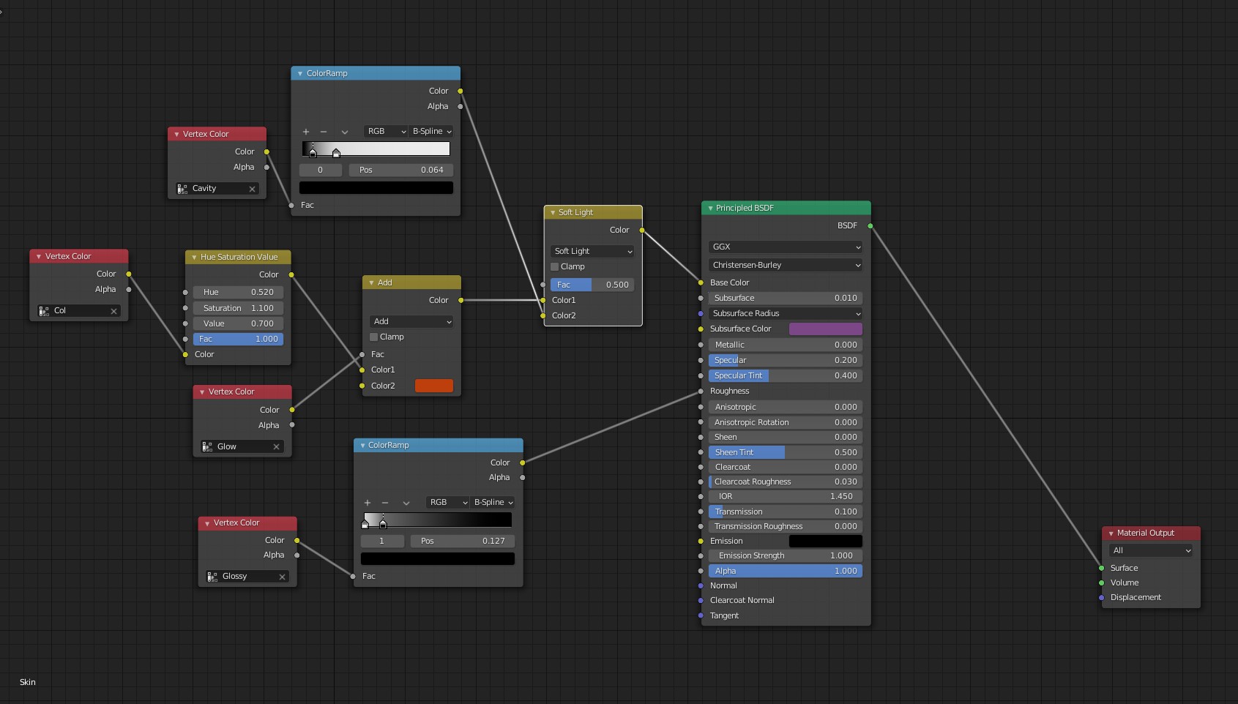1238x704 pixels.
Task: Enable Clamp on the Add node
Action: 374,337
